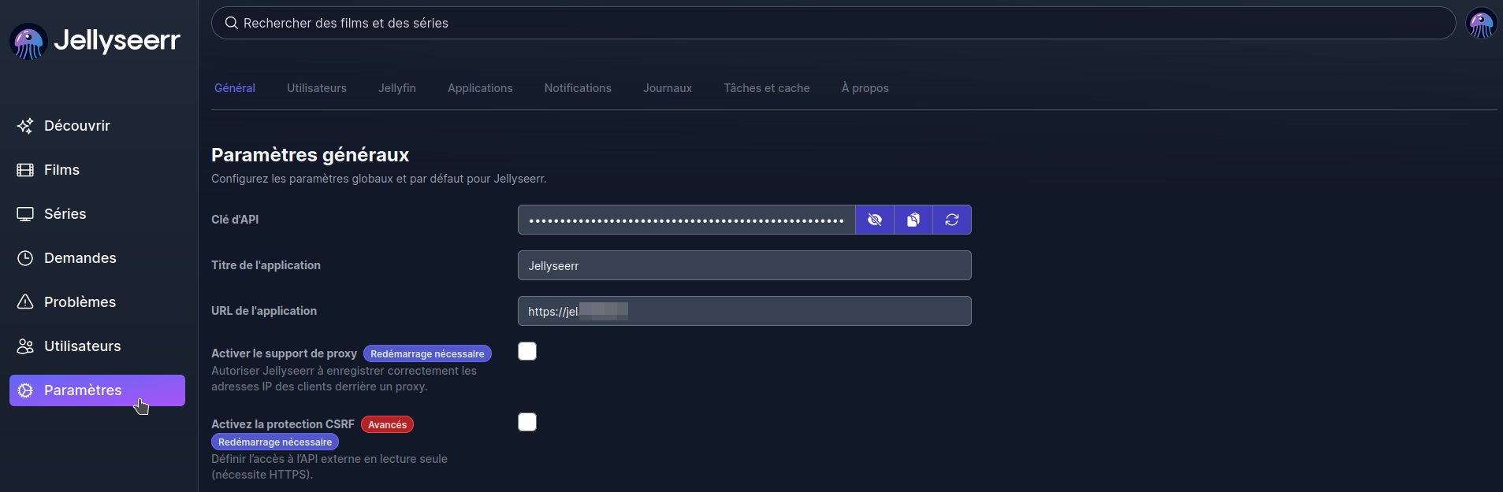
Task: Focus the films and series search box
Action: (833, 23)
